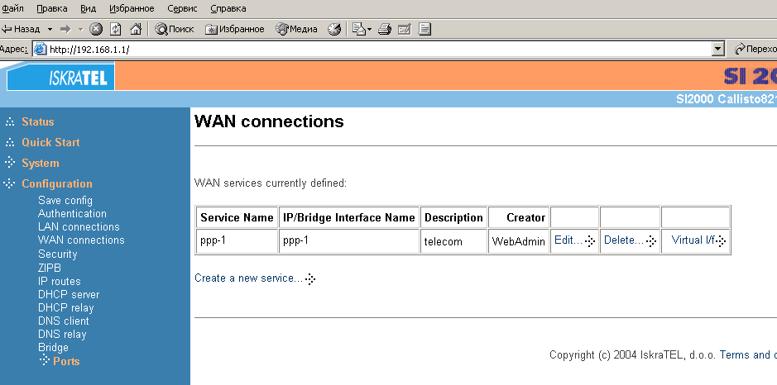
Task: Open the Справка menu
Action: [x=228, y=8]
